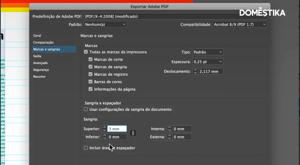Click the Interna bleed input field
Viewport: 300px width, 165px height.
coord(182,129)
